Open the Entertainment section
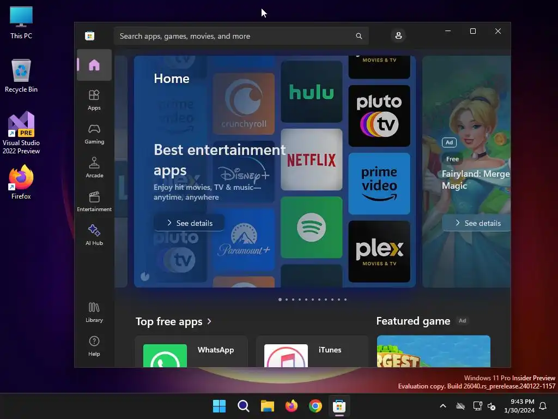The image size is (558, 419). pyautogui.click(x=94, y=202)
